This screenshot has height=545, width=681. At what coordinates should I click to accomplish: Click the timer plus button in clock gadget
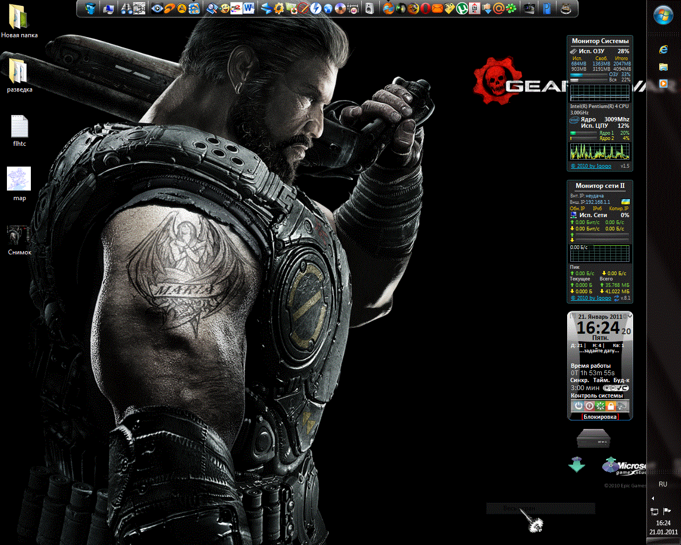point(607,388)
